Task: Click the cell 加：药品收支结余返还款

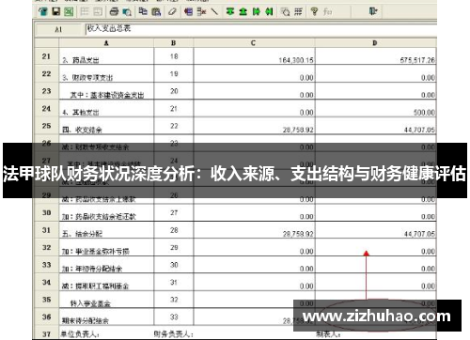Action: coord(106,213)
